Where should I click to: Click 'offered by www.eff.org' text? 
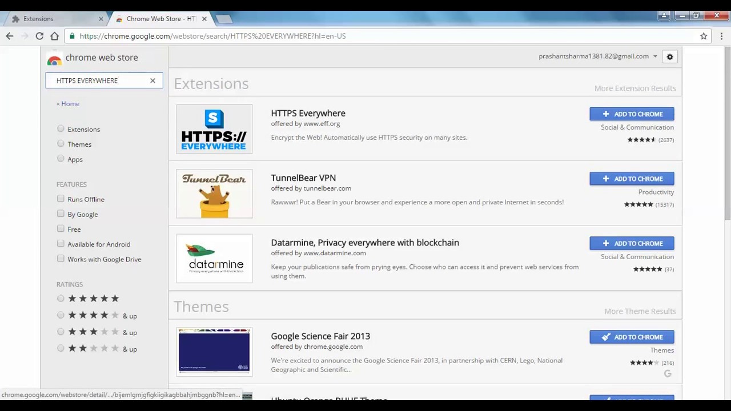[306, 123]
